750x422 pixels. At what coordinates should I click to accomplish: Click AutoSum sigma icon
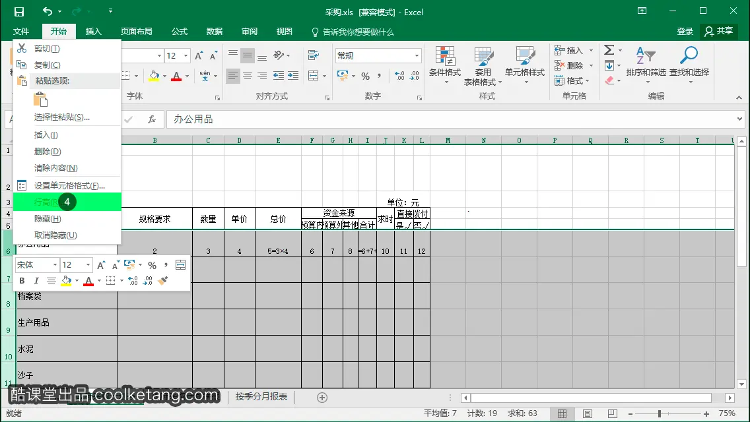tap(609, 50)
